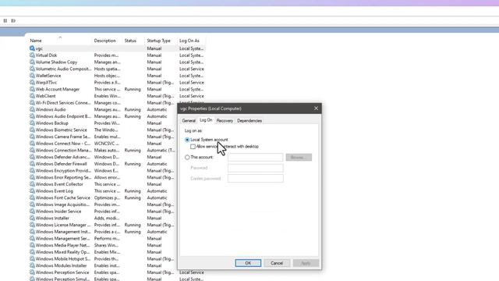The width and height of the screenshot is (499, 281).
Task: Click the Restart Service toolbar icon
Action: coord(13,21)
